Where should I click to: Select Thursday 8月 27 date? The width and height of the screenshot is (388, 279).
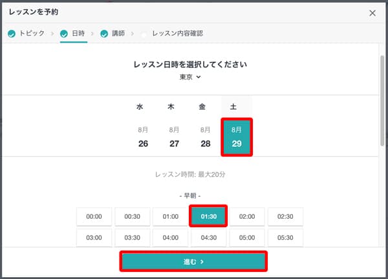[x=174, y=137]
